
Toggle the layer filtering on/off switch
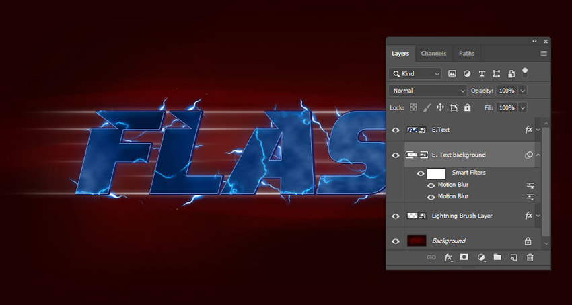pos(525,72)
